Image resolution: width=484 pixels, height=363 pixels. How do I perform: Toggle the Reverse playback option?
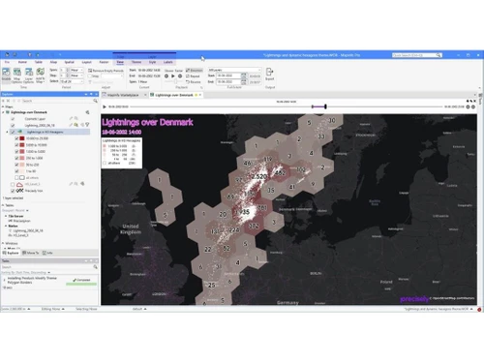(194, 82)
